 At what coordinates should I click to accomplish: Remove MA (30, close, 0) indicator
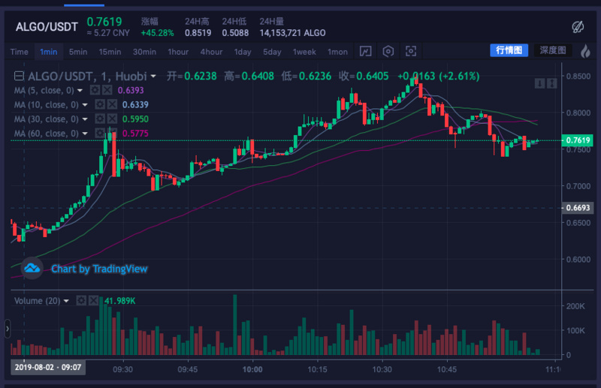(112, 119)
